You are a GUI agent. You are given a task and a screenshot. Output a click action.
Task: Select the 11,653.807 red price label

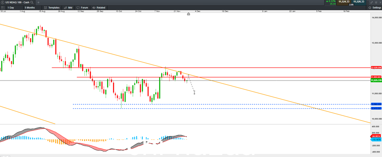tap(376, 77)
